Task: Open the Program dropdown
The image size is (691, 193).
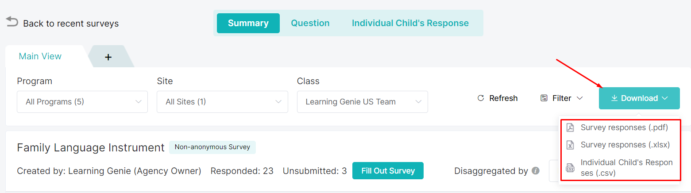Action: coord(82,102)
